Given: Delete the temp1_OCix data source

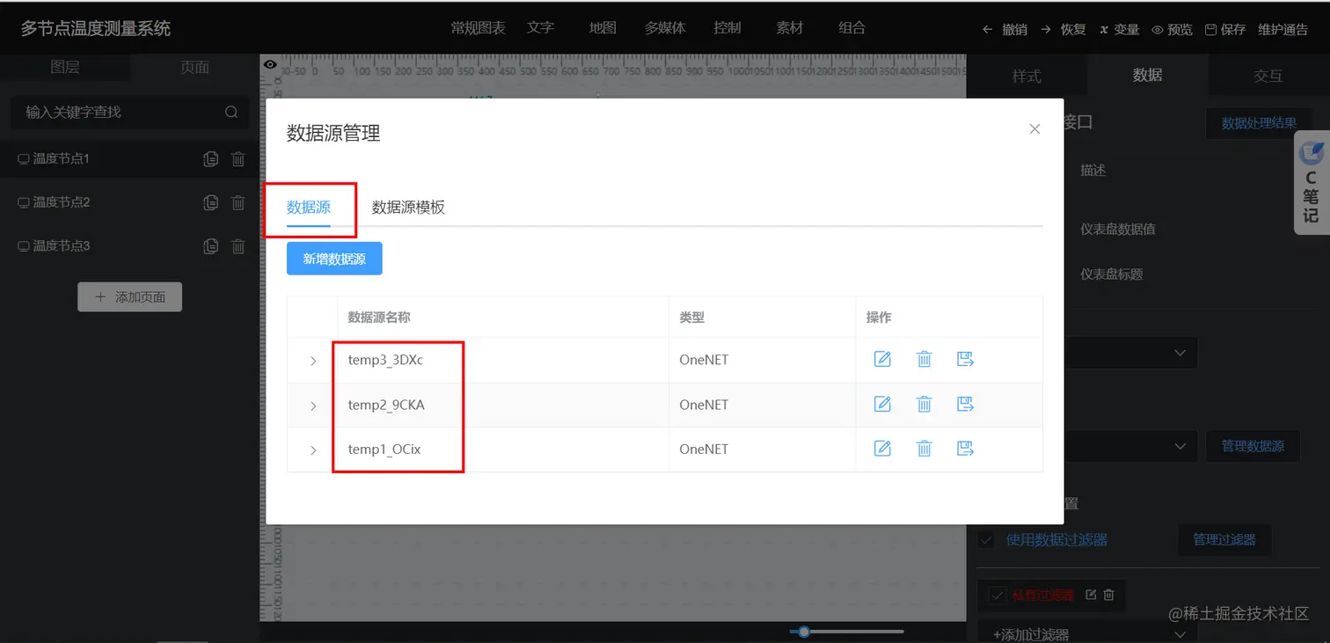Looking at the screenshot, I should 924,449.
